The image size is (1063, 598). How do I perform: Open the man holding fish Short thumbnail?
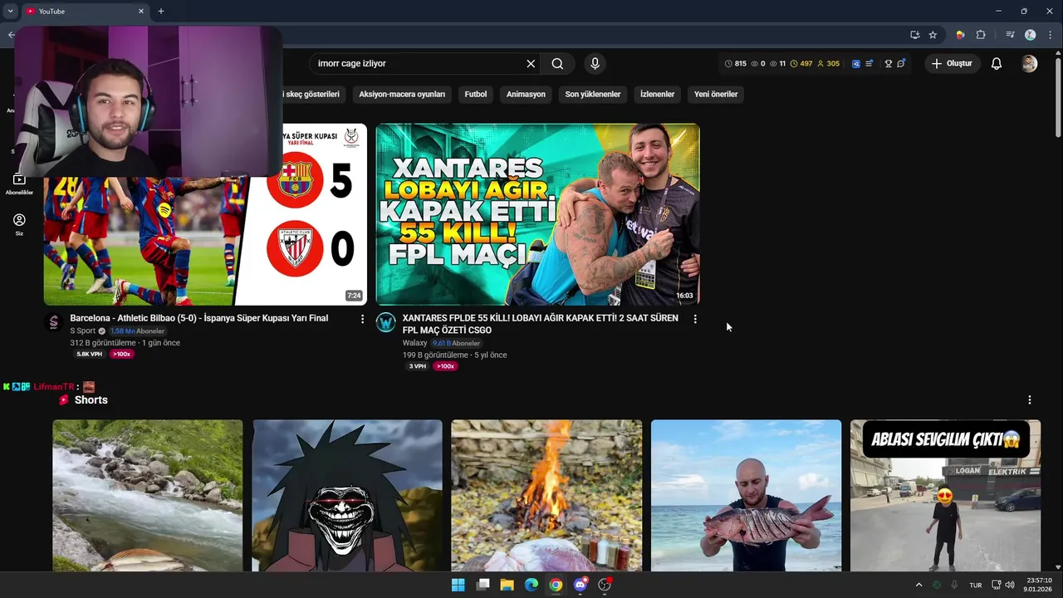[x=746, y=495]
